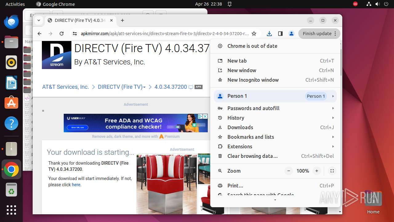Close the UserWay ad with X icon

205,116
